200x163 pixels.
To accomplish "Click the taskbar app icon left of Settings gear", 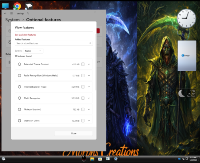I will (108, 159).
